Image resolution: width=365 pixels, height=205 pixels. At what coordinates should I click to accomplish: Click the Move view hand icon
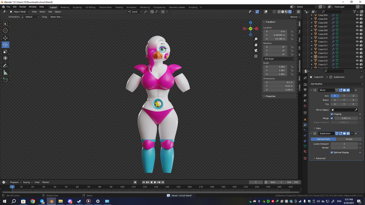coord(256,45)
